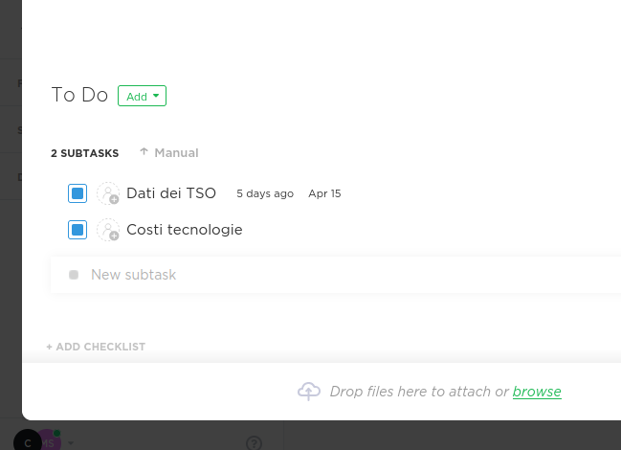Expand the avatar dropdown caret
The image size is (621, 450).
71,443
